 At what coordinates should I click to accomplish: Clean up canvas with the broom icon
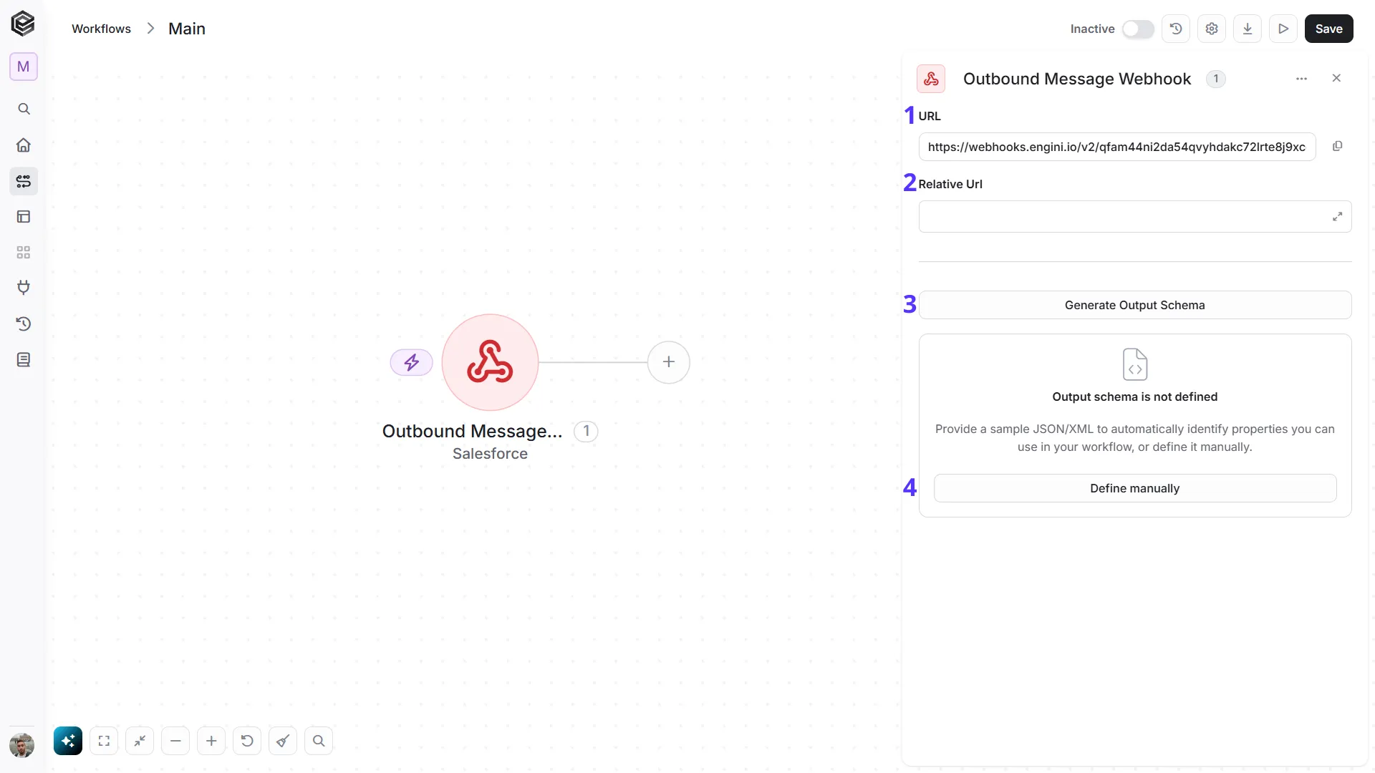point(283,741)
